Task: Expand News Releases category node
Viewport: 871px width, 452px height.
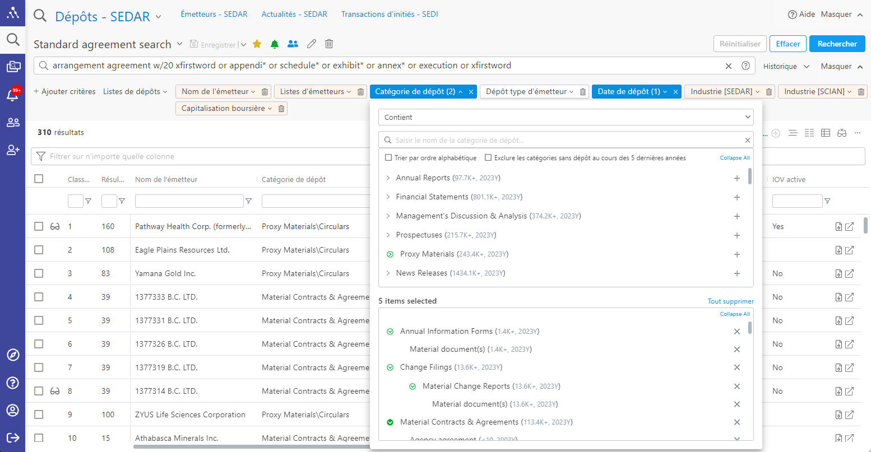Action: [388, 273]
